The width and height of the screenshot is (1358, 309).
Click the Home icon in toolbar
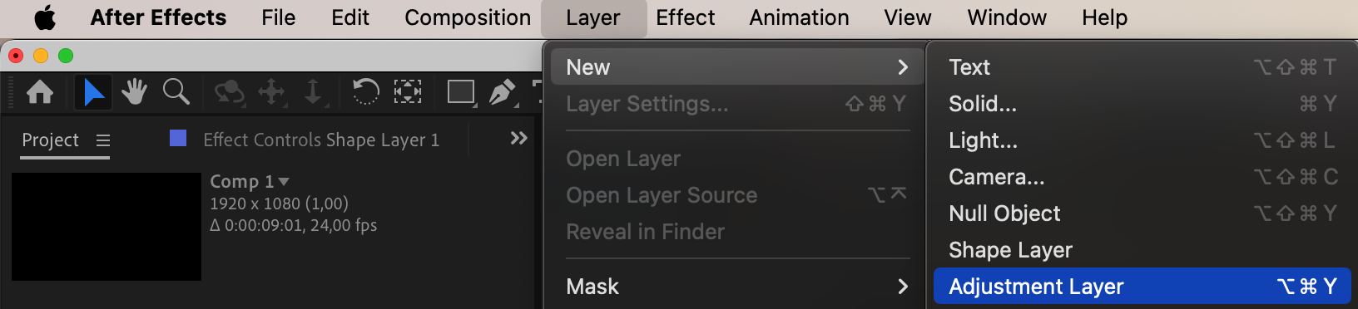point(40,91)
